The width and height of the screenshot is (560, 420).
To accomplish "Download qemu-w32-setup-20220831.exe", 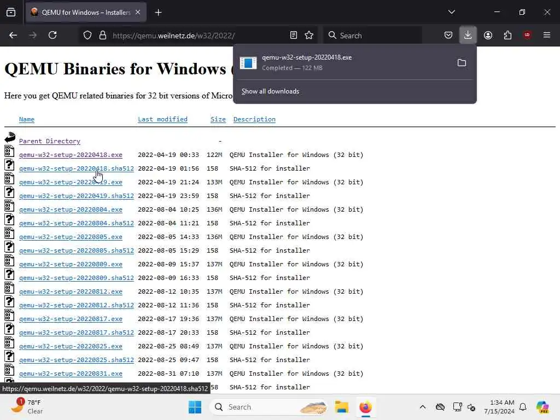I will coord(71,374).
